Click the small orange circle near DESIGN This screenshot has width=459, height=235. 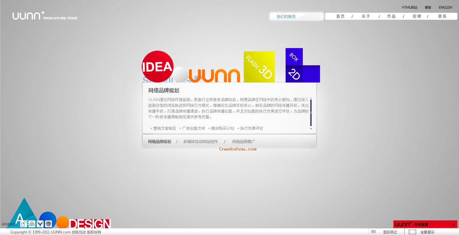tap(62, 222)
